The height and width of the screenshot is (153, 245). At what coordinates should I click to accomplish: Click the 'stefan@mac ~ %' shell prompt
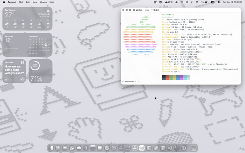click(130, 82)
